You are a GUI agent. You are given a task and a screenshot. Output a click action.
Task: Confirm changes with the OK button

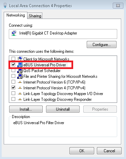[x=82, y=151]
